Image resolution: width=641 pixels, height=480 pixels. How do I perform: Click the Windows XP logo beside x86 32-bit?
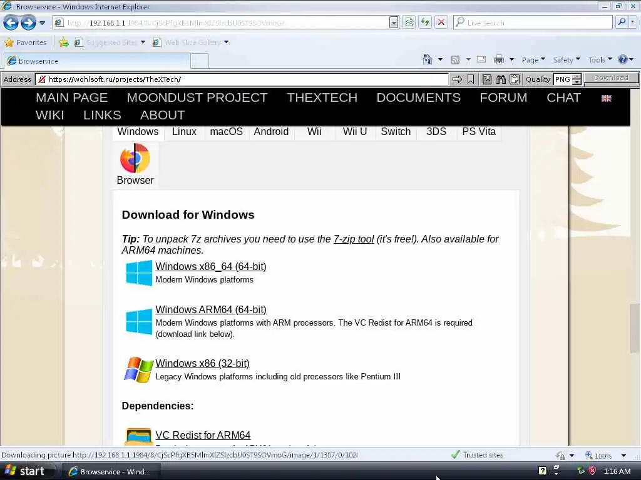pos(138,370)
